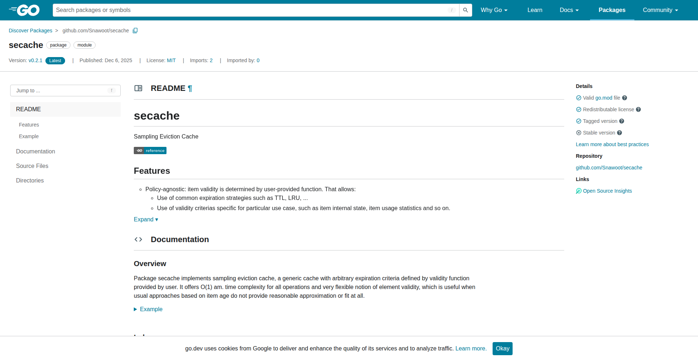This screenshot has width=698, height=361.
Task: Open the Docs dropdown menu
Action: coord(569,10)
